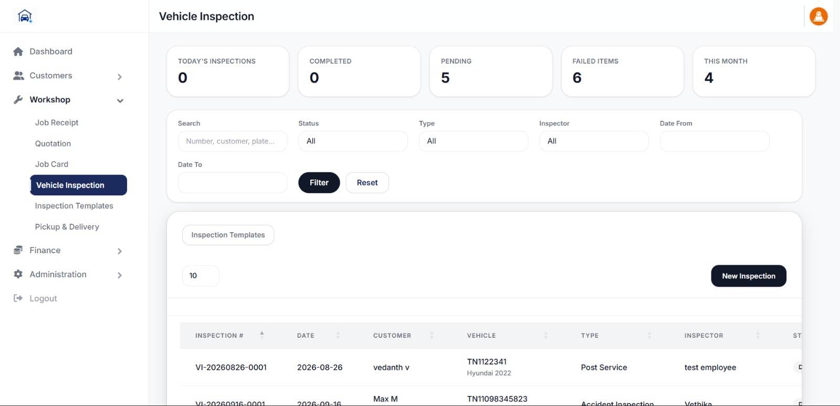Open Job Receipt page
This screenshot has height=406, width=840.
point(57,122)
